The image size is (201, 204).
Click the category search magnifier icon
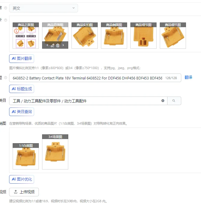point(174,101)
